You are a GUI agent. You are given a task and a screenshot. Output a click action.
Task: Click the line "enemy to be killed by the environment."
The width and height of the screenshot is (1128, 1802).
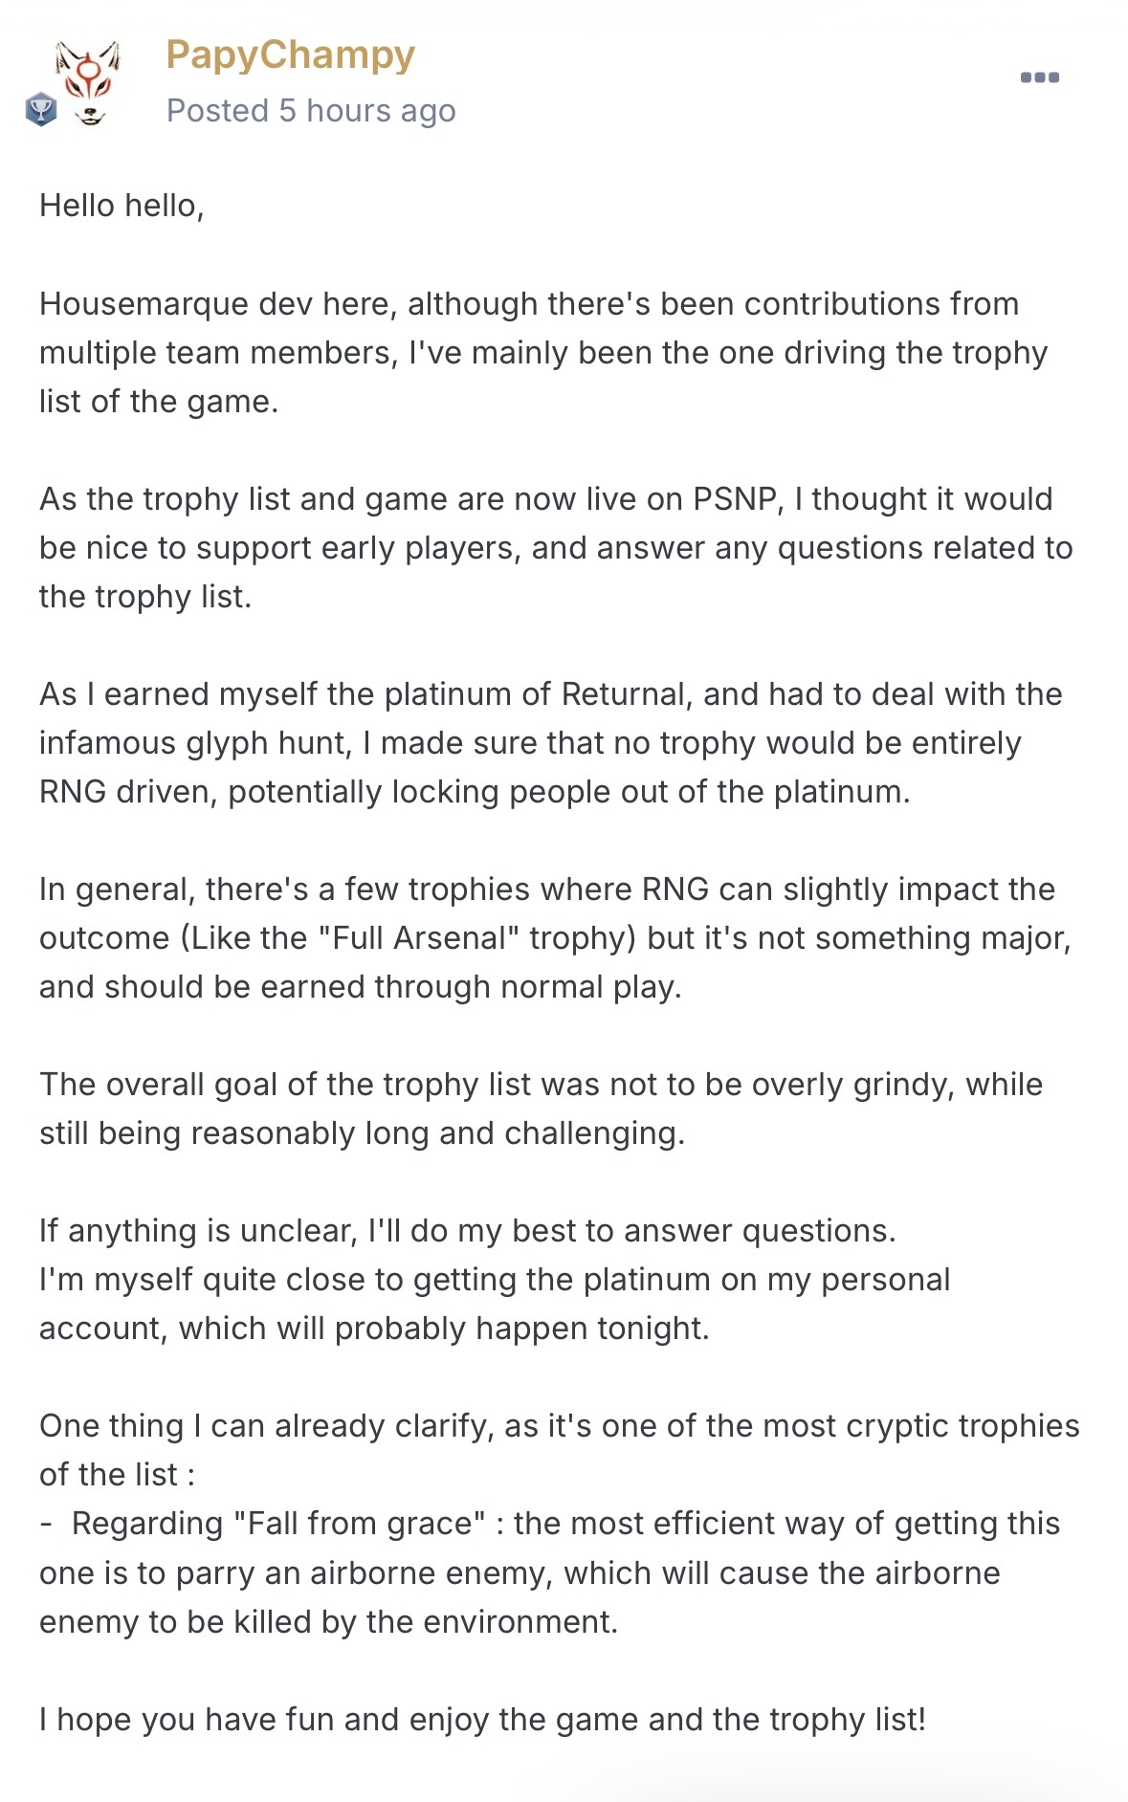click(328, 1622)
